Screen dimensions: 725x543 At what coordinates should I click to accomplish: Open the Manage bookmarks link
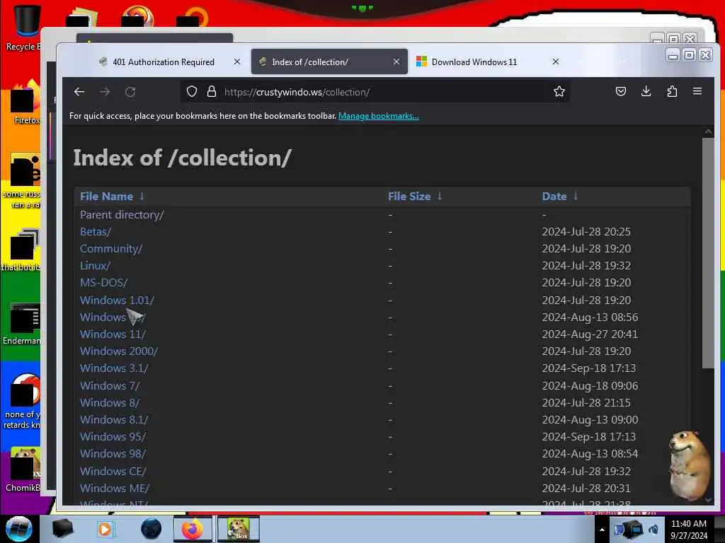click(378, 116)
